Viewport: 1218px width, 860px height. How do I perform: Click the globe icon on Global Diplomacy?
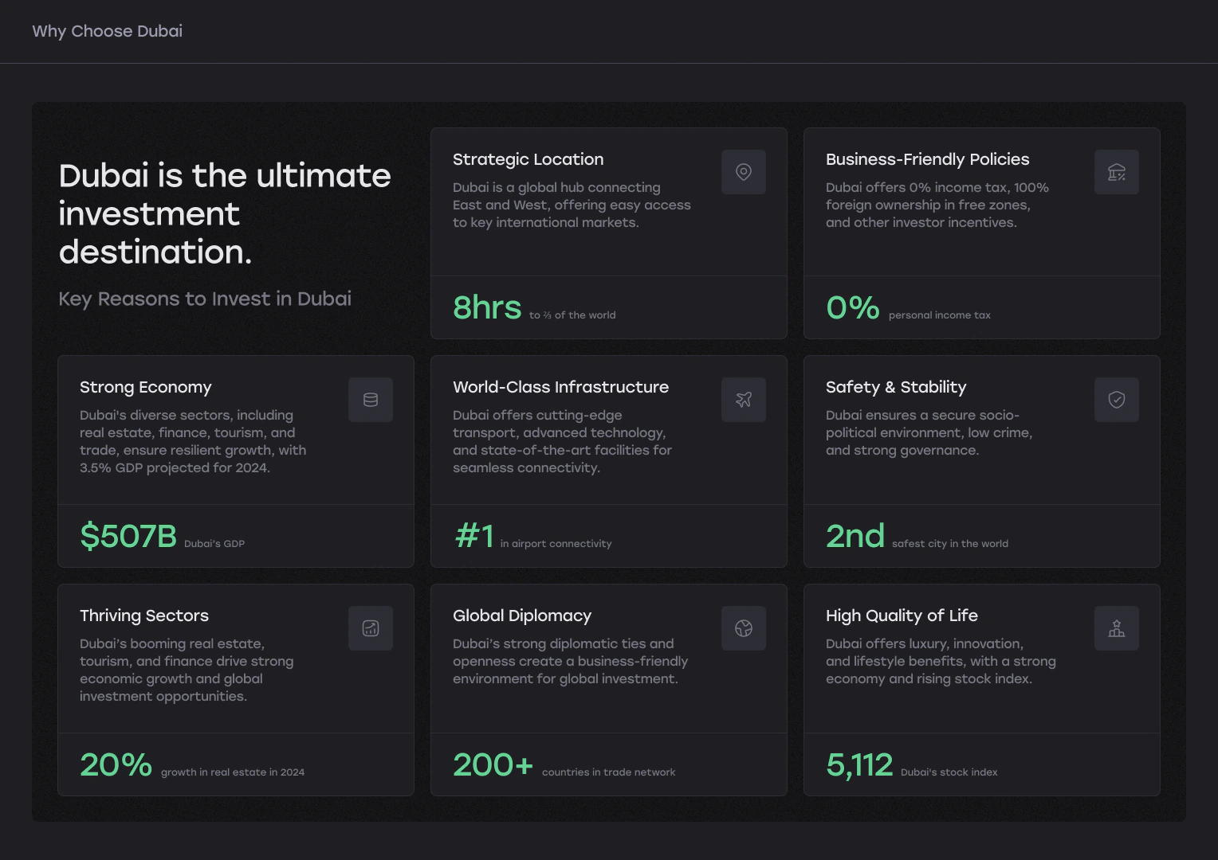tap(744, 628)
